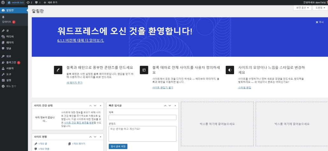The height and width of the screenshot is (151, 328).
Task: Click the plus 새로 추가 icon
Action: (45, 3)
